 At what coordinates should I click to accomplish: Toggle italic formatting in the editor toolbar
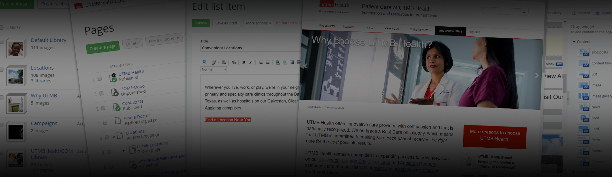click(250, 62)
